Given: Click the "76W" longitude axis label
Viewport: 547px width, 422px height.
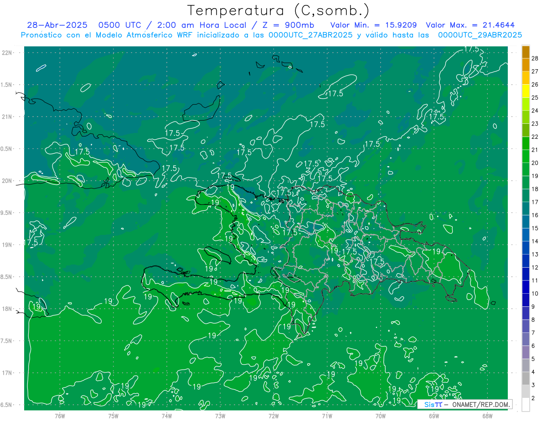Looking at the screenshot, I should pos(60,416).
